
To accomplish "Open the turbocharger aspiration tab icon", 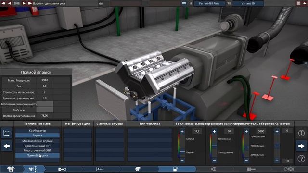I will point(138,169).
